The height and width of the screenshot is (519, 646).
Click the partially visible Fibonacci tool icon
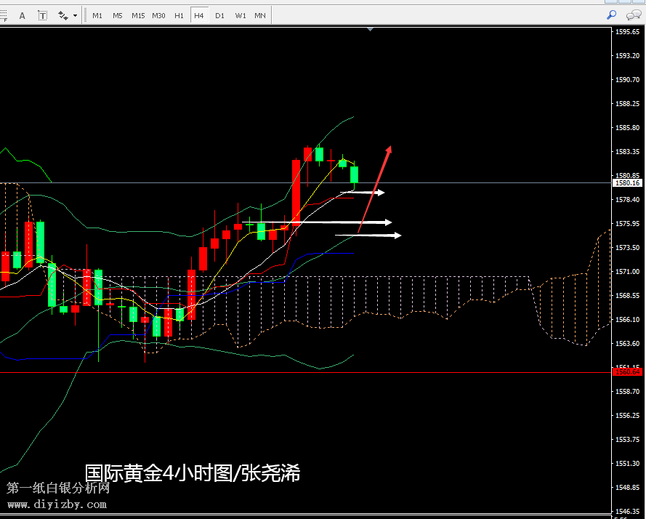tap(4, 15)
